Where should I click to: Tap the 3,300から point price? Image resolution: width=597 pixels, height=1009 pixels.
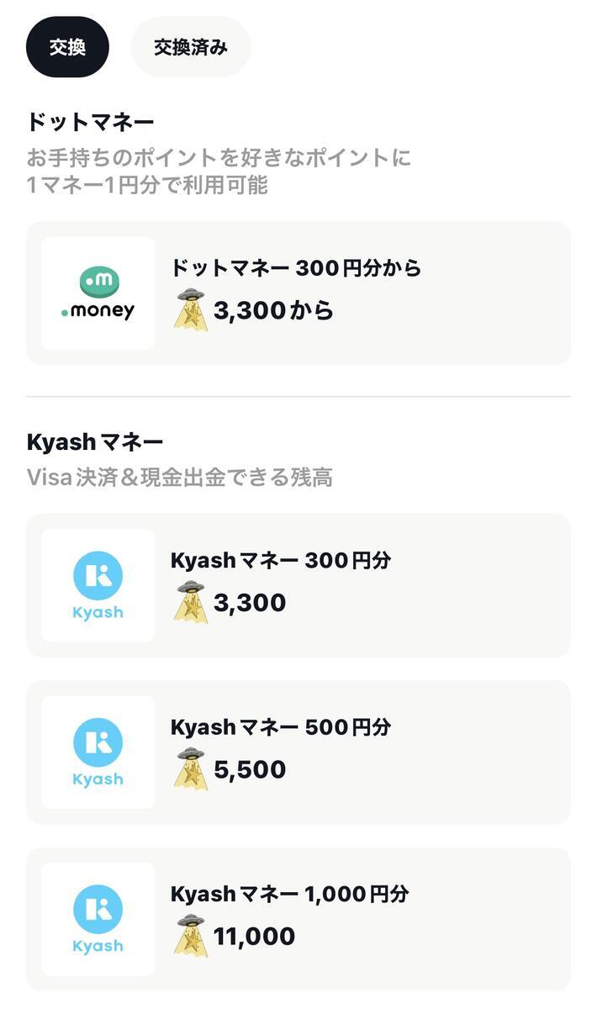click(x=273, y=311)
